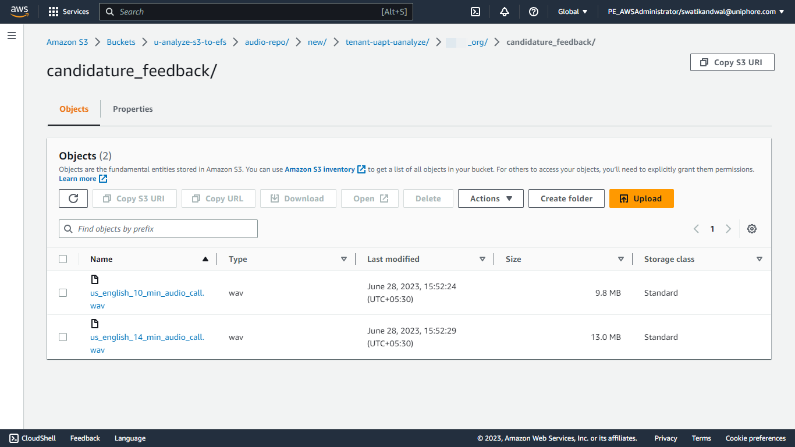Select all objects with the header checkbox
Screen dimensions: 795x447
pyautogui.click(x=63, y=259)
